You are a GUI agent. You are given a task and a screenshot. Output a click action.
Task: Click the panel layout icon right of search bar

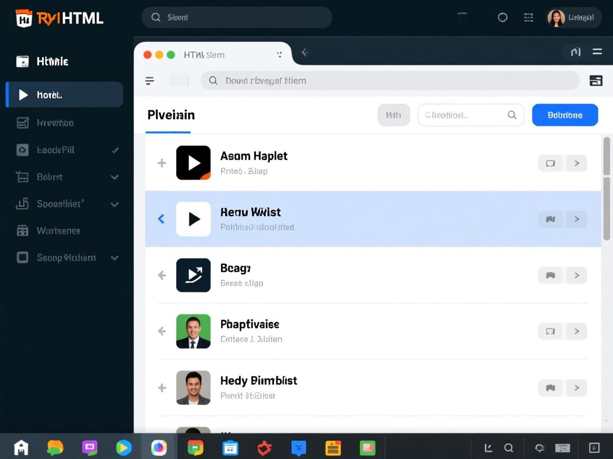pyautogui.click(x=595, y=81)
